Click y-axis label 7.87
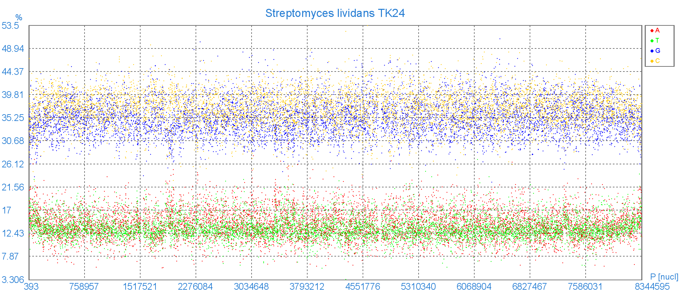679x305 pixels. (x=11, y=256)
